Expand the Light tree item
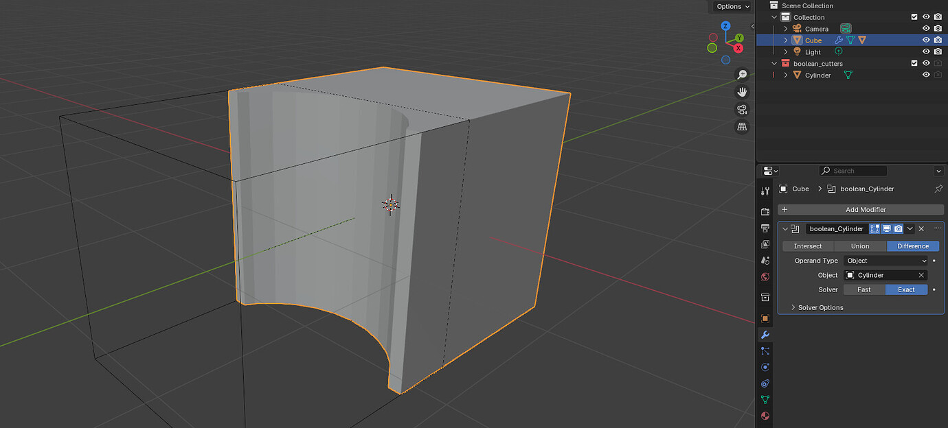Viewport: 948px width, 428px height. [x=786, y=51]
